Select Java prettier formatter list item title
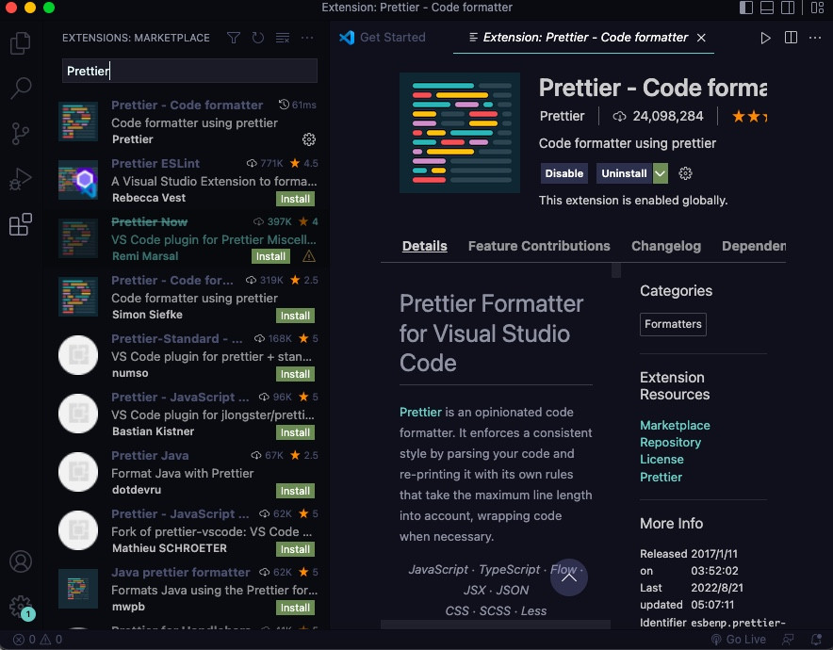This screenshot has height=650, width=833. 180,573
